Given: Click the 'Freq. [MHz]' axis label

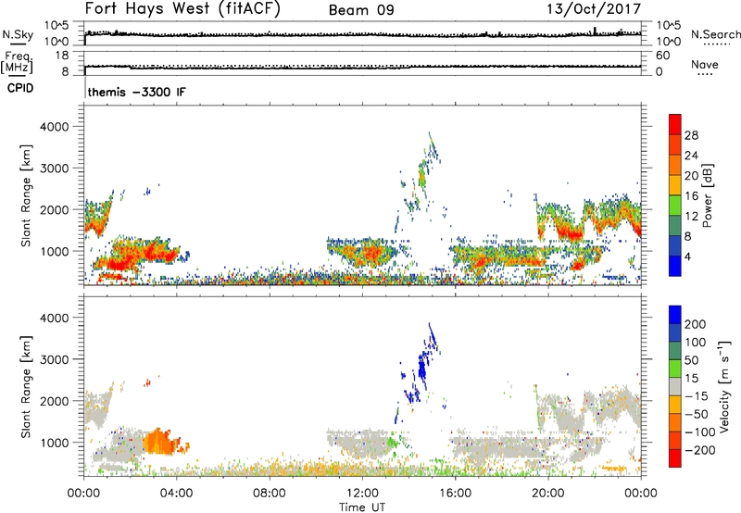Looking at the screenshot, I should pos(18,62).
